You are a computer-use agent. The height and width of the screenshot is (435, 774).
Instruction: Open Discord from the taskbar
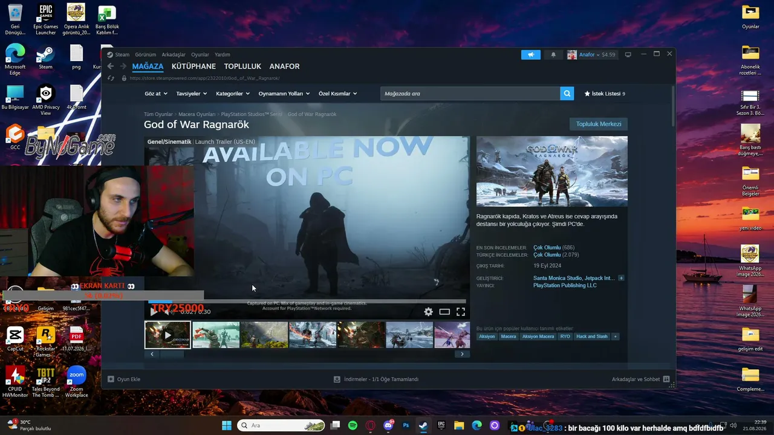(x=388, y=425)
